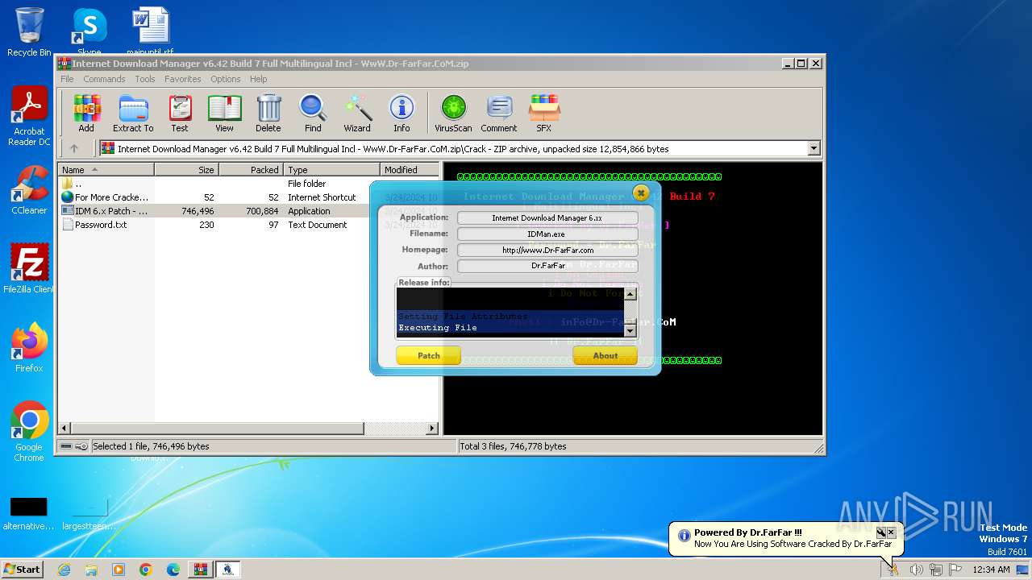Image resolution: width=1032 pixels, height=580 pixels.
Task: Open Recycle Bin desktop icon
Action: click(x=29, y=32)
